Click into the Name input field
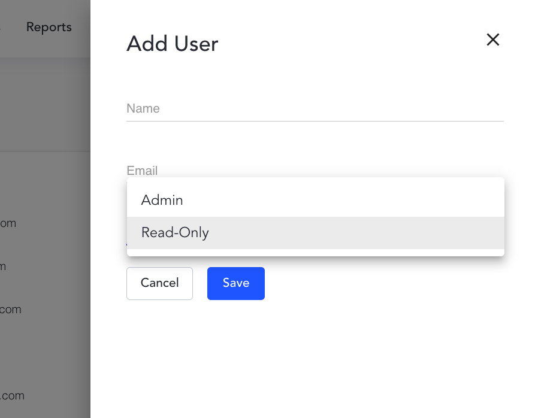The image size is (538, 418). point(315,109)
